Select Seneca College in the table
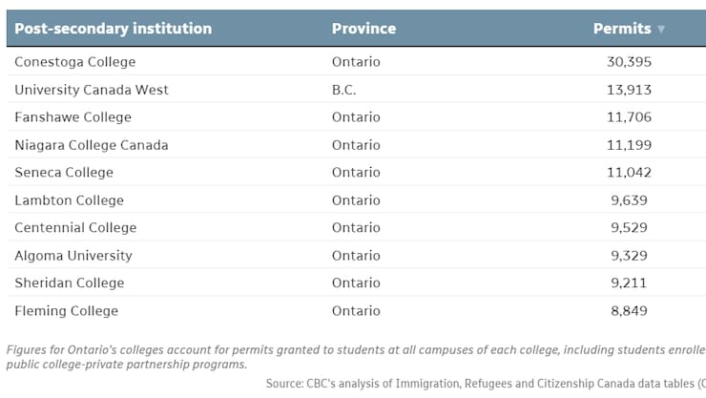This screenshot has width=706, height=398. point(64,173)
